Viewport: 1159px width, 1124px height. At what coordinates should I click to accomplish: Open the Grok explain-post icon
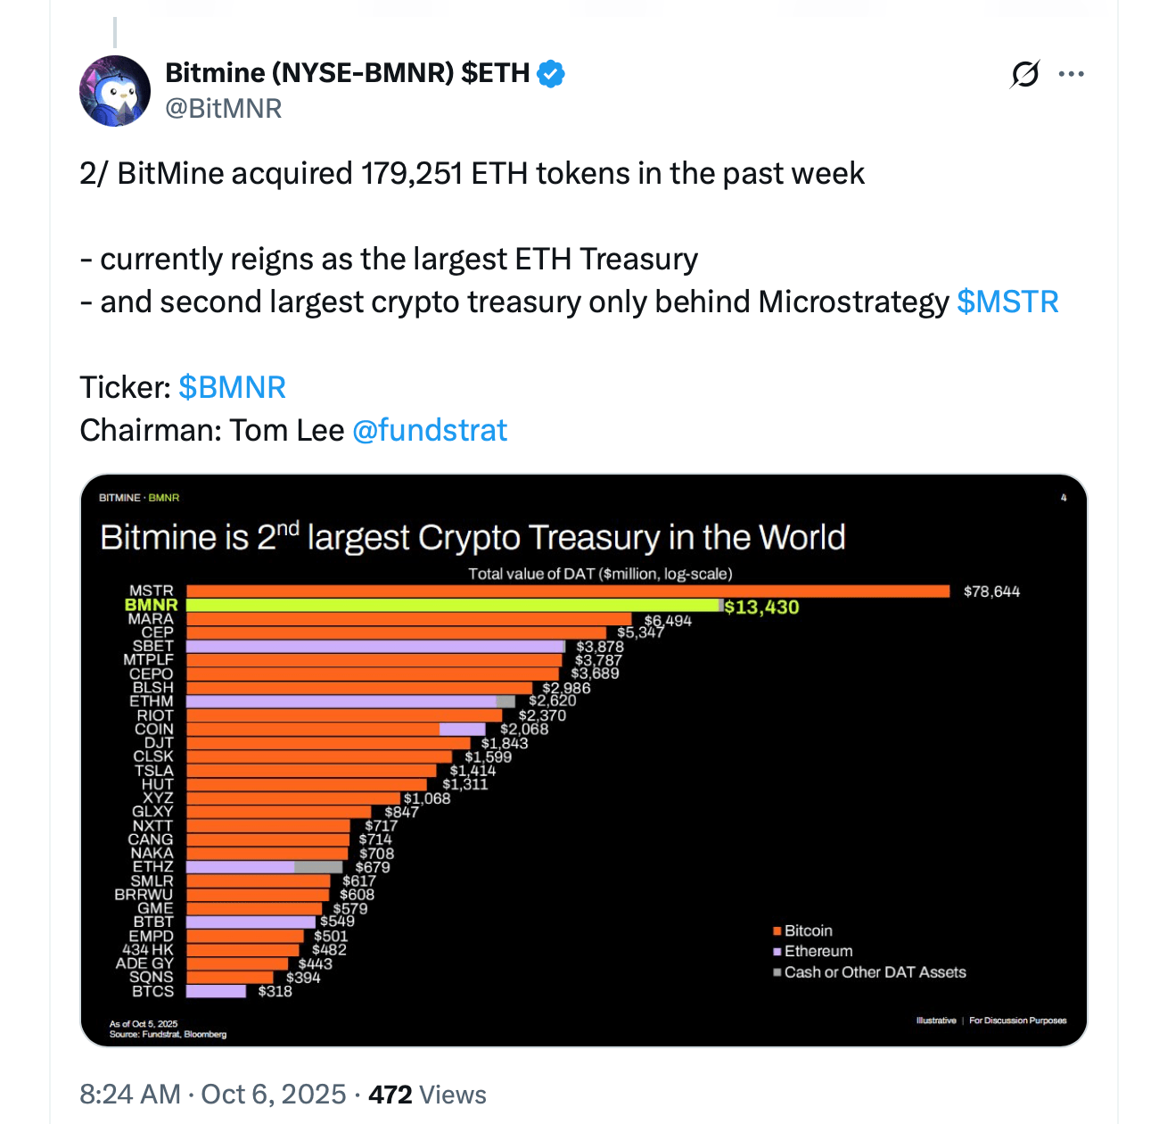[1025, 74]
